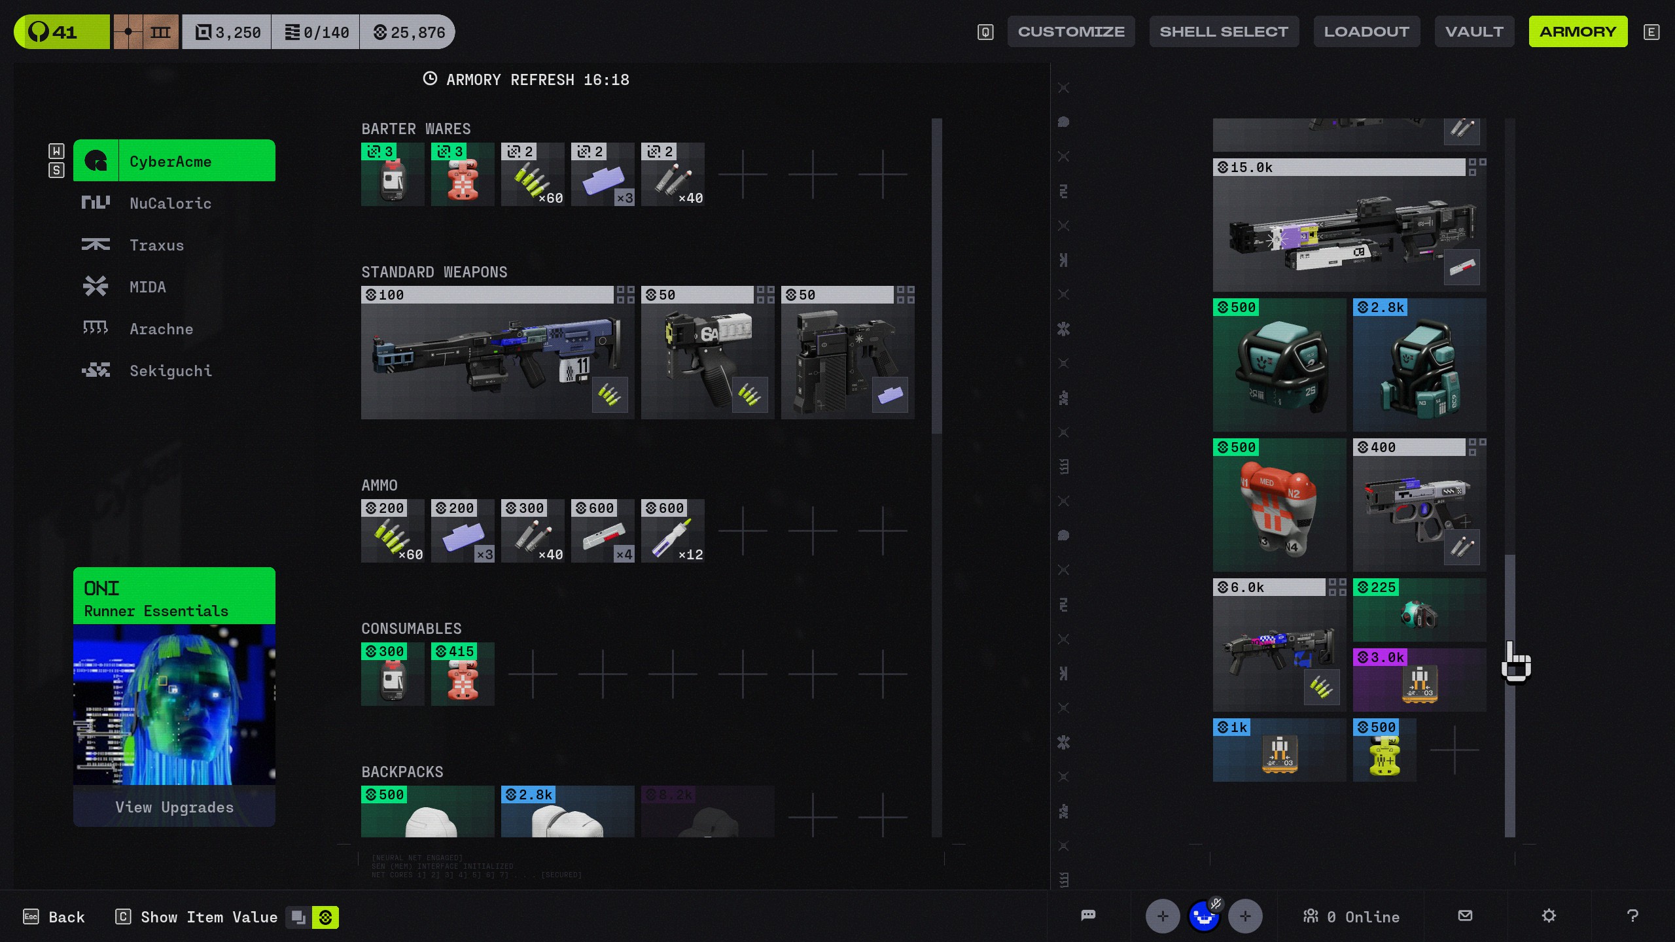
Task: Click View Upgrades under Runner Essentials
Action: 174,807
